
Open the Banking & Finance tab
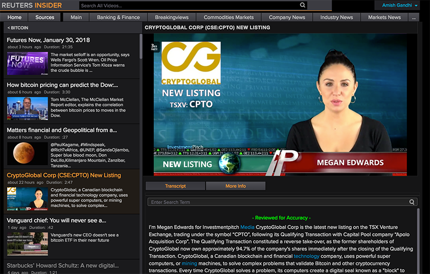coord(118,17)
